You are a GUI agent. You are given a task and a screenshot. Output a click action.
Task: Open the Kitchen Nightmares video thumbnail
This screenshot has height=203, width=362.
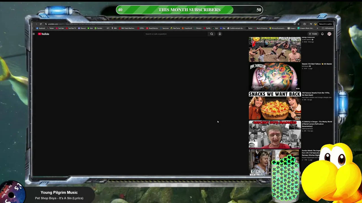[x=260, y=163]
